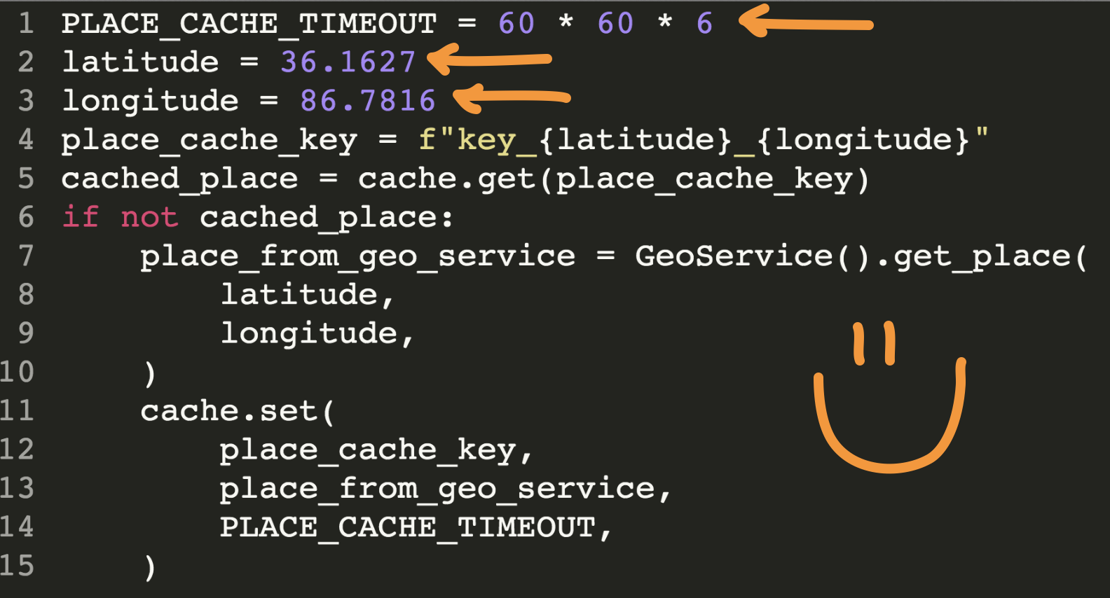Click place_from_geo_service argument on line 13
The height and width of the screenshot is (598, 1110).
point(437,489)
